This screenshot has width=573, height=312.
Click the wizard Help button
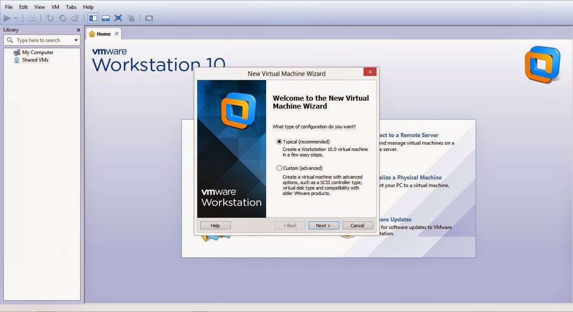(215, 226)
